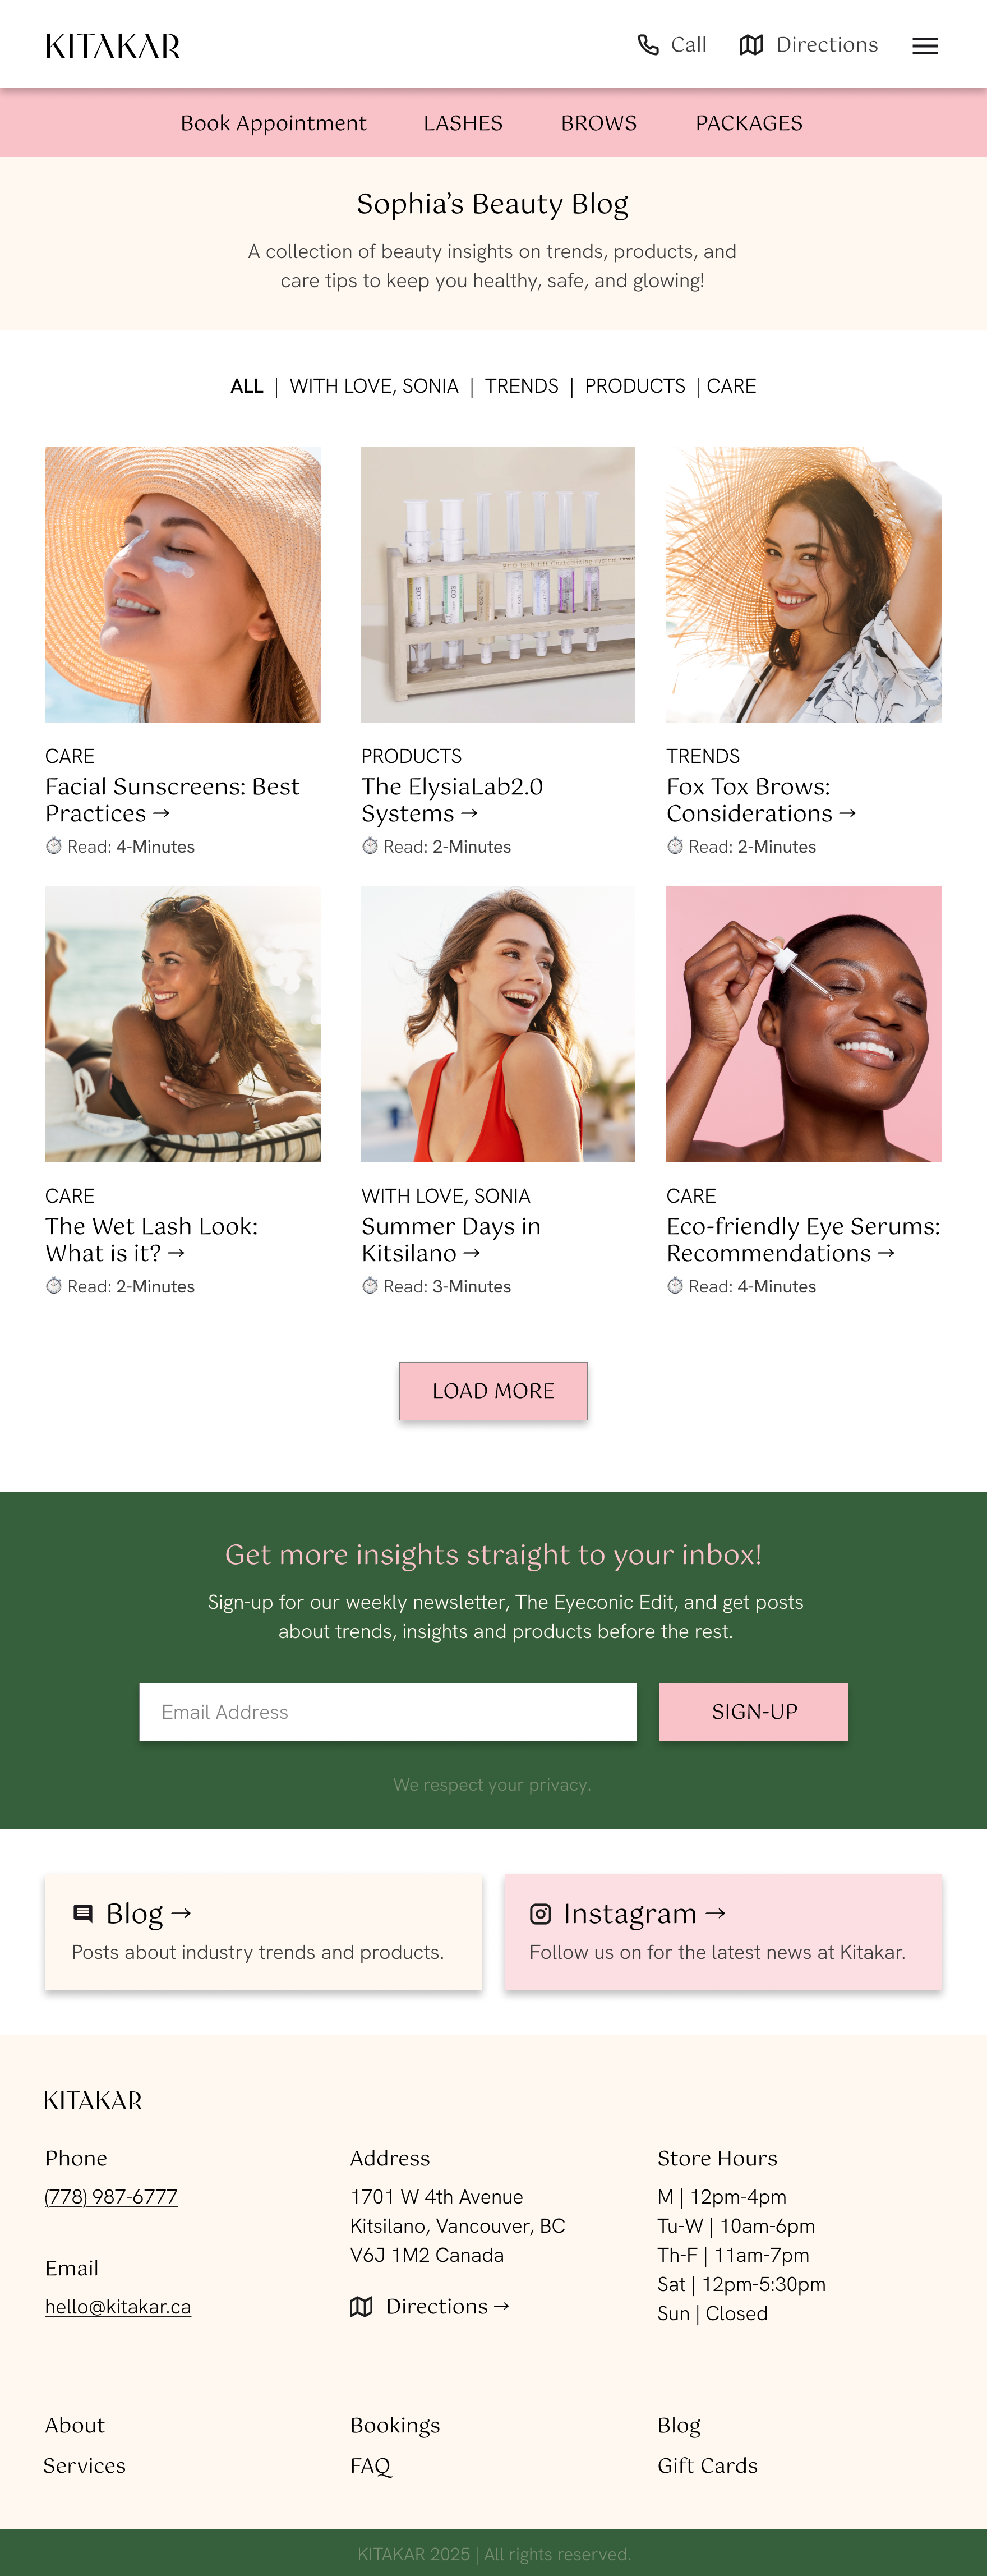Show PRODUCTS category posts

click(635, 386)
